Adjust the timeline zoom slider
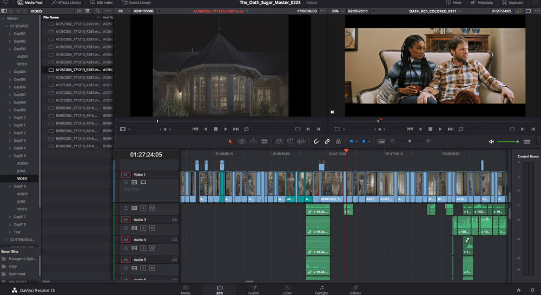The width and height of the screenshot is (541, 295). coord(410,141)
